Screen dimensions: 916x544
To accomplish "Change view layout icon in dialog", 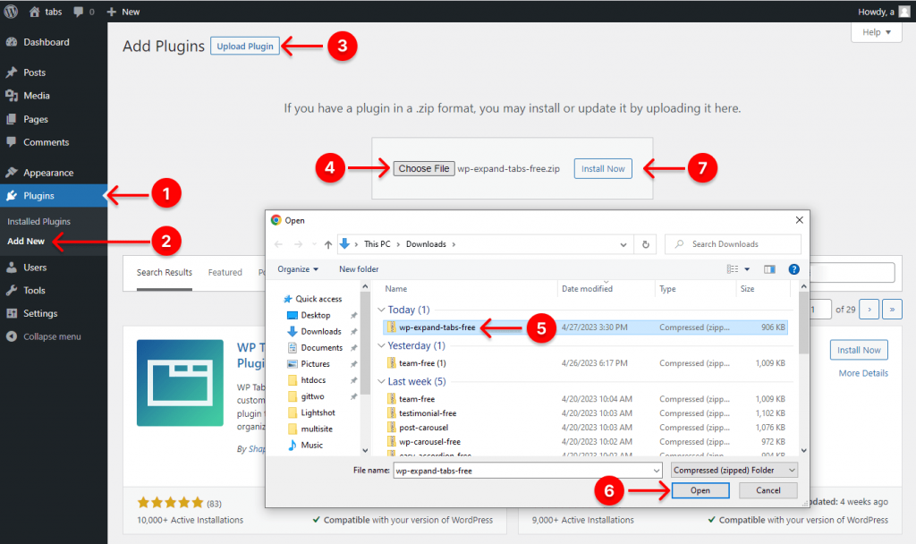I will [733, 268].
